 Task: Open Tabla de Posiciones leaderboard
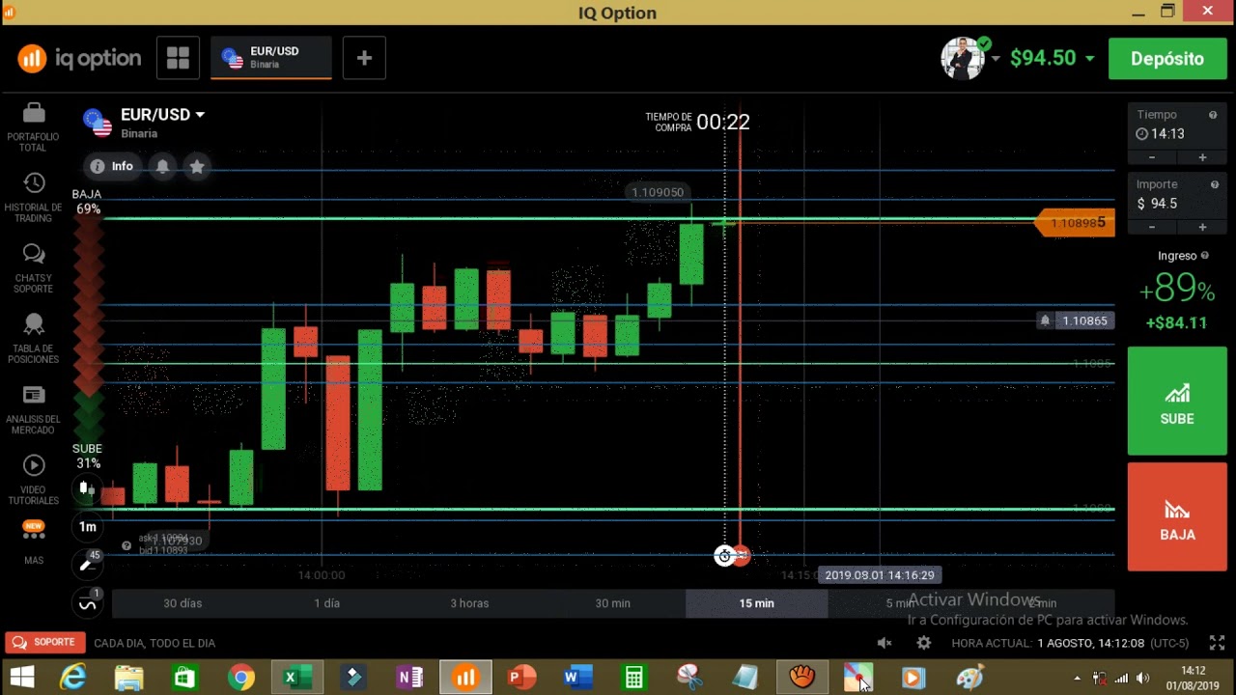[33, 339]
